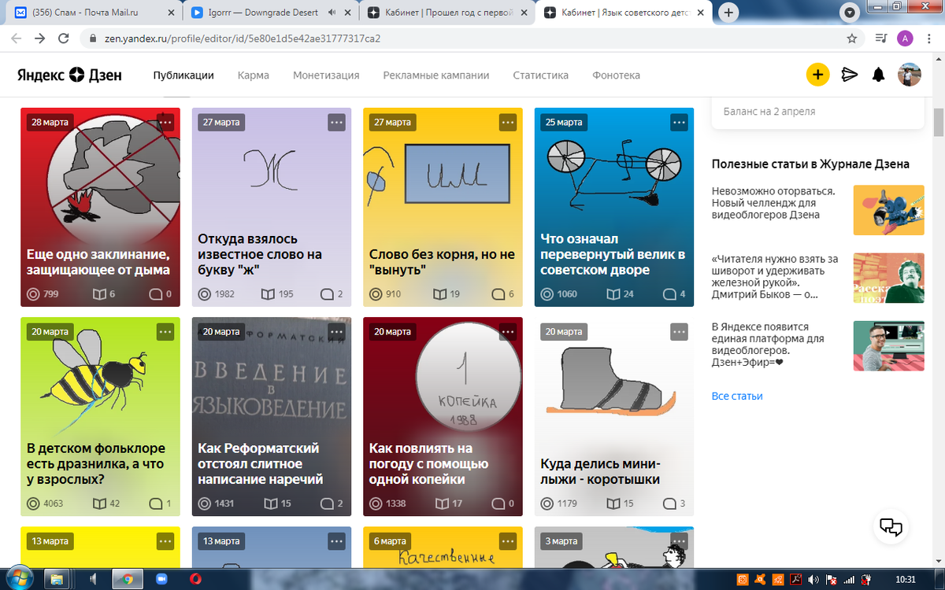Open more options on 'Откуда взялось' card

[x=336, y=122]
